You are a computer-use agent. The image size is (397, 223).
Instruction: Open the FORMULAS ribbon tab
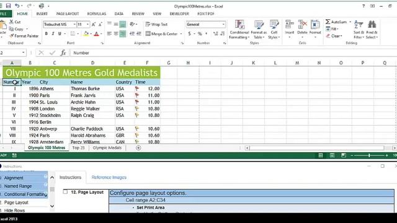(x=97, y=14)
